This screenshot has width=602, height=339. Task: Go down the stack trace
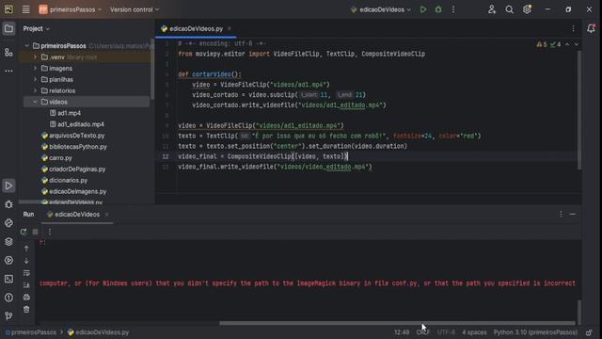click(26, 261)
